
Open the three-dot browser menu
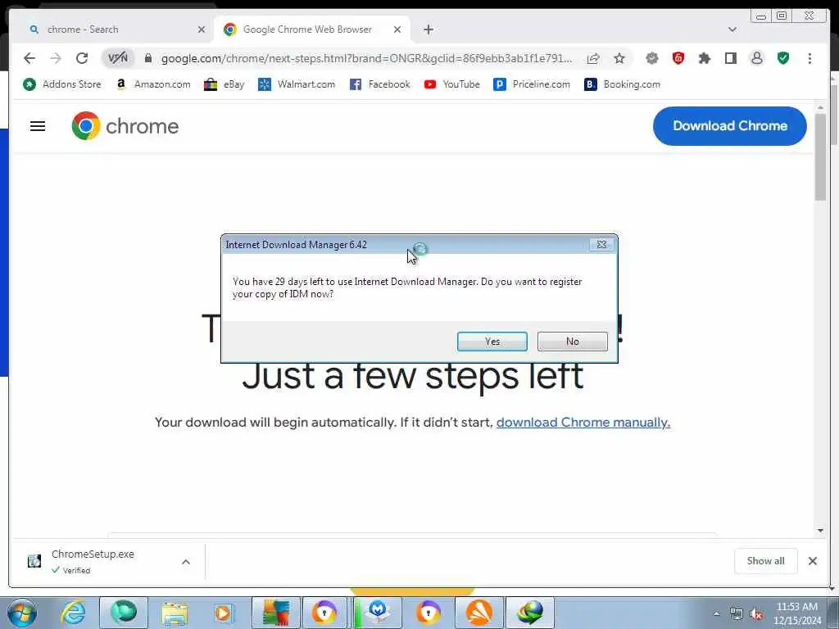[810, 58]
